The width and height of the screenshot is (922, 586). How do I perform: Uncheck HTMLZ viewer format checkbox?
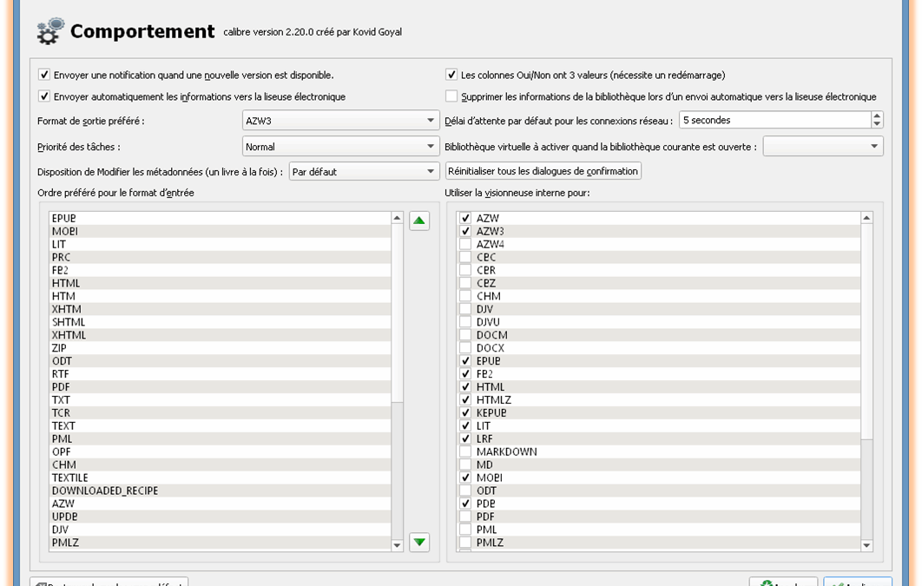pos(465,399)
